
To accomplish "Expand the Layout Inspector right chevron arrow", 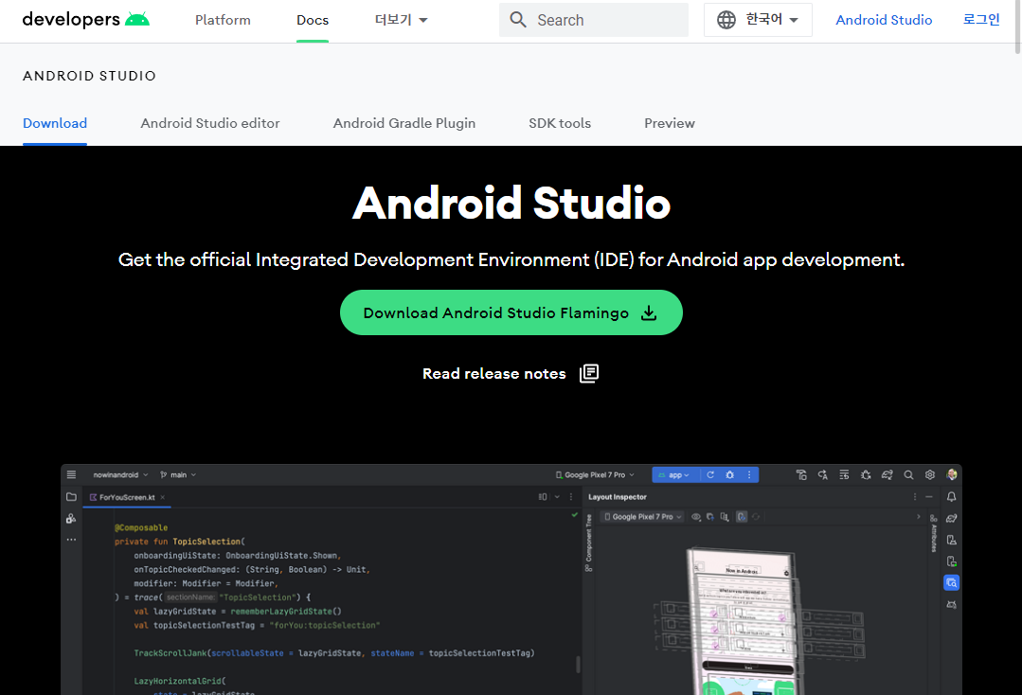I will [919, 517].
